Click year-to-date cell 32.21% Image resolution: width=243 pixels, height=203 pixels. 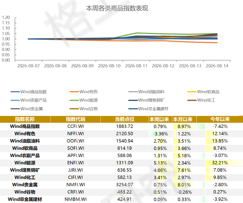(220, 163)
